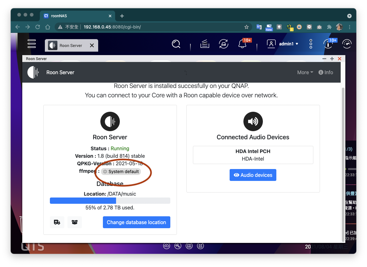Click Change database location button
This screenshot has height=267, width=367.
pos(136,222)
